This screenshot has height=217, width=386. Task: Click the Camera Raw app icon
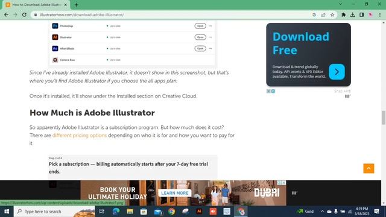click(55, 60)
